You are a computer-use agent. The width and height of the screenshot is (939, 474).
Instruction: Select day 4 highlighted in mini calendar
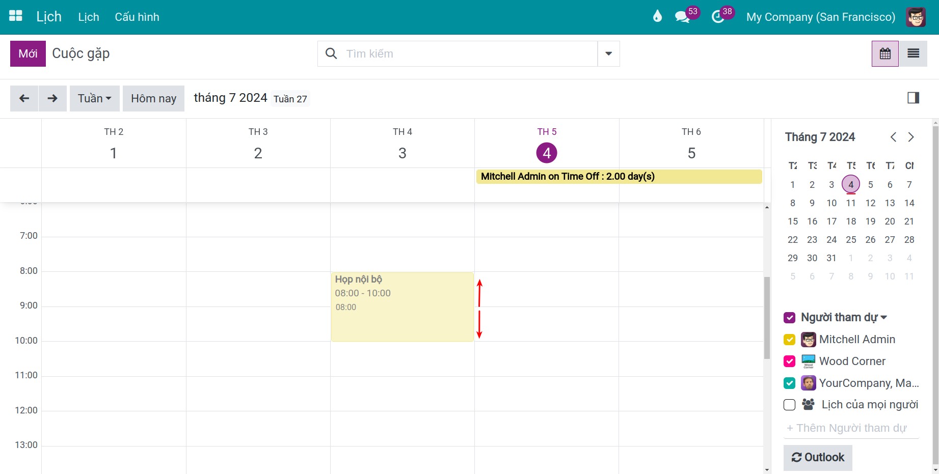(851, 184)
